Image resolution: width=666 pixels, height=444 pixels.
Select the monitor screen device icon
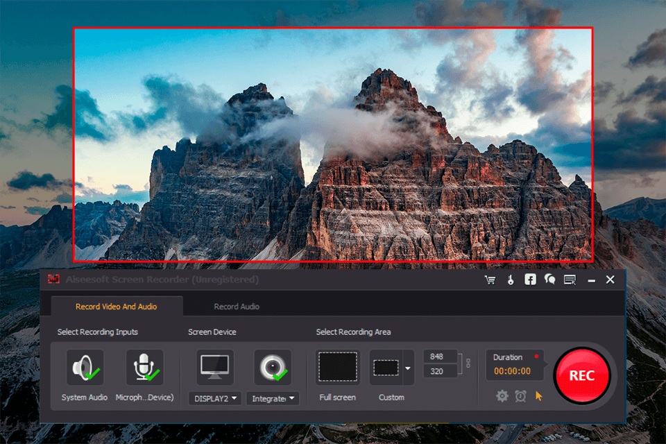click(x=215, y=368)
